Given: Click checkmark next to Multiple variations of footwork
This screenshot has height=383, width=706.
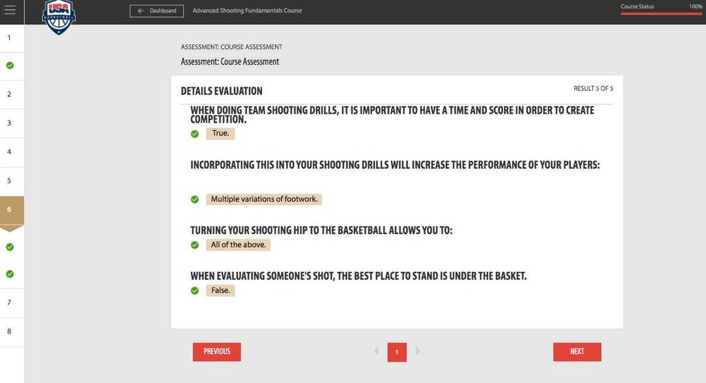Looking at the screenshot, I should 195,200.
